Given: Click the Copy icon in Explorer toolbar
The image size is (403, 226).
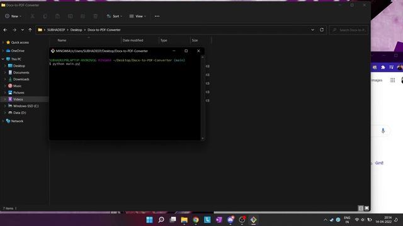Looking at the screenshot, I should click(45, 16).
